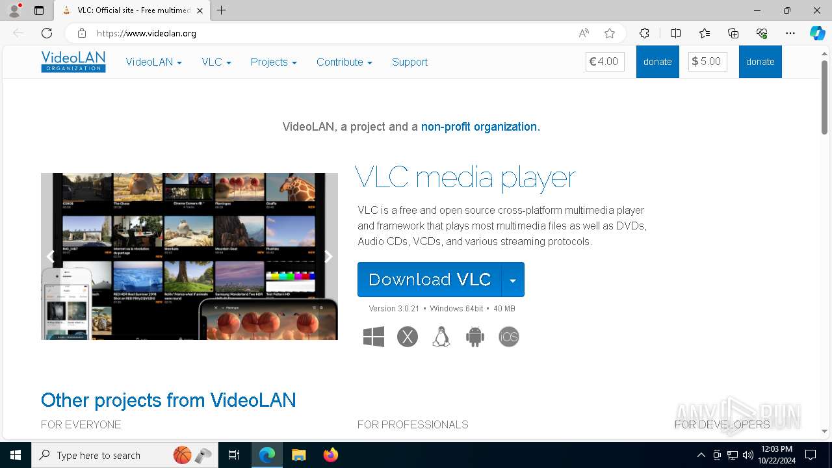The image size is (832, 468).
Task: Open browser Collections
Action: point(733,33)
